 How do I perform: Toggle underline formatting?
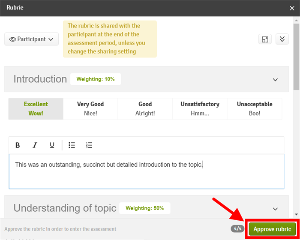[52, 145]
